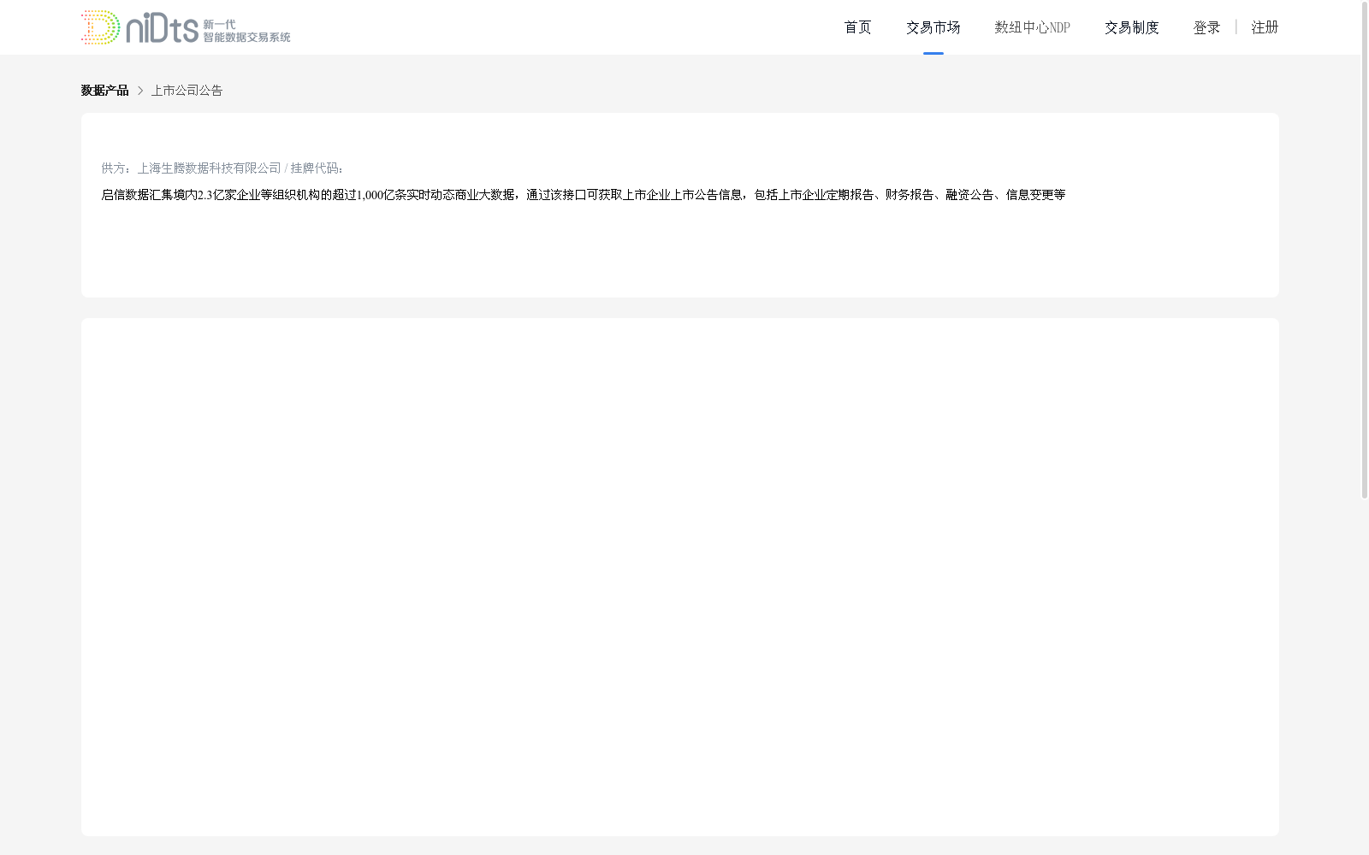Go back to 数据产品 breadcrumb

(104, 91)
